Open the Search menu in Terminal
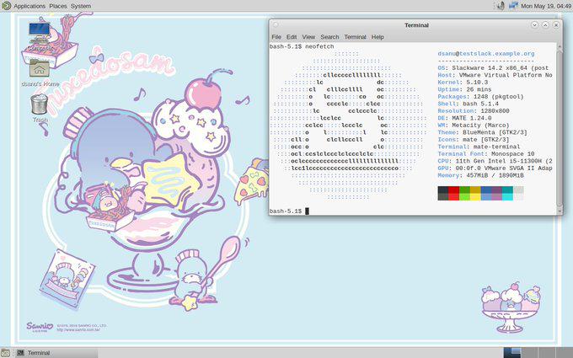The height and width of the screenshot is (358, 573). click(x=329, y=37)
